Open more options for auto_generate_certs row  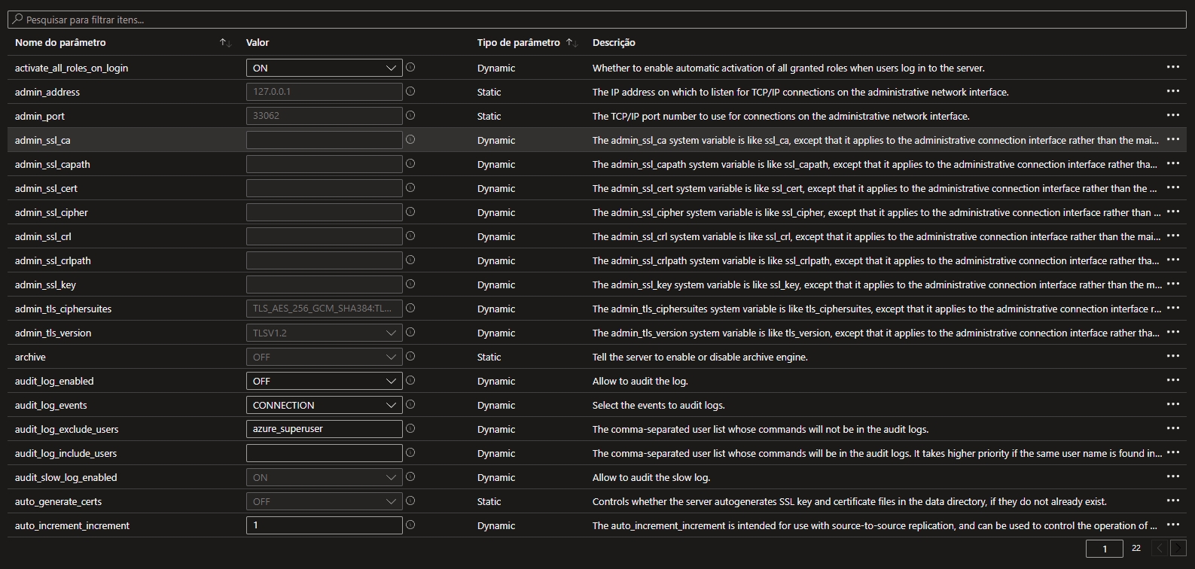1172,501
